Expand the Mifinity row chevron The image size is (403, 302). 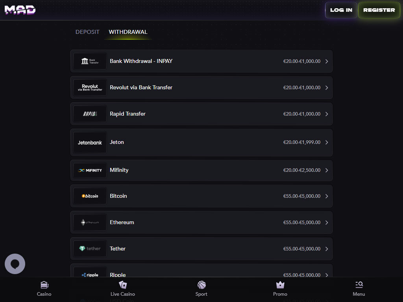pos(327,170)
